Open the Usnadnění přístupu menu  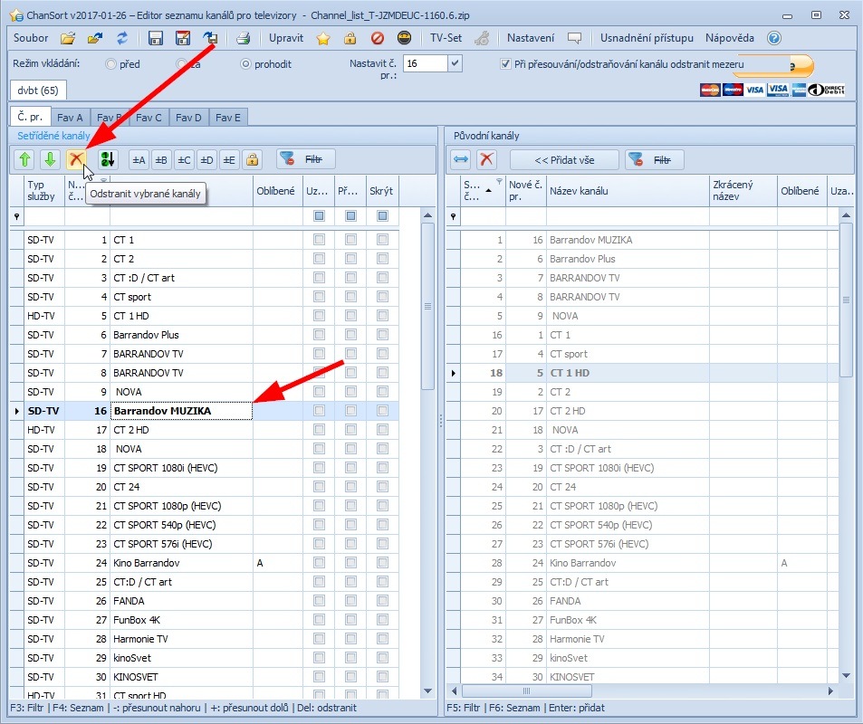(x=647, y=38)
